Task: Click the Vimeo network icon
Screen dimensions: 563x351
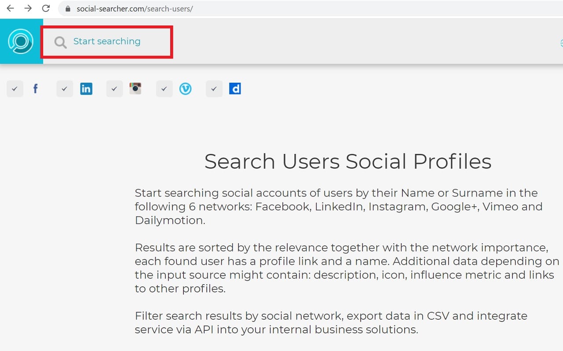Action: coord(185,89)
